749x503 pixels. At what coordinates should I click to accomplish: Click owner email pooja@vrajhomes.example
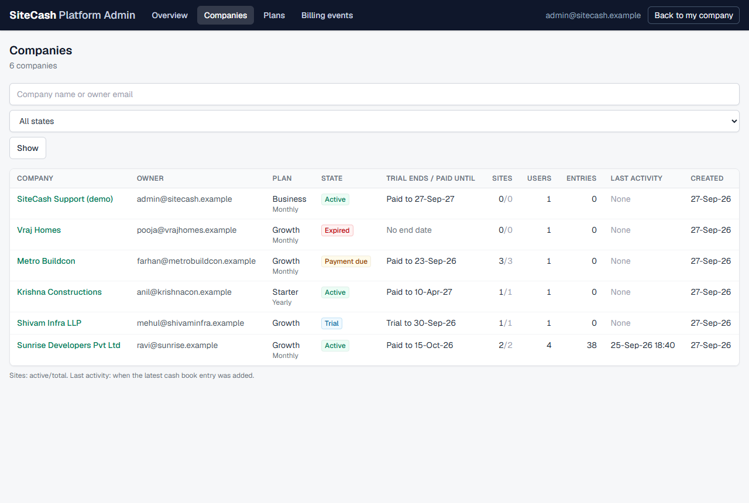tap(187, 230)
